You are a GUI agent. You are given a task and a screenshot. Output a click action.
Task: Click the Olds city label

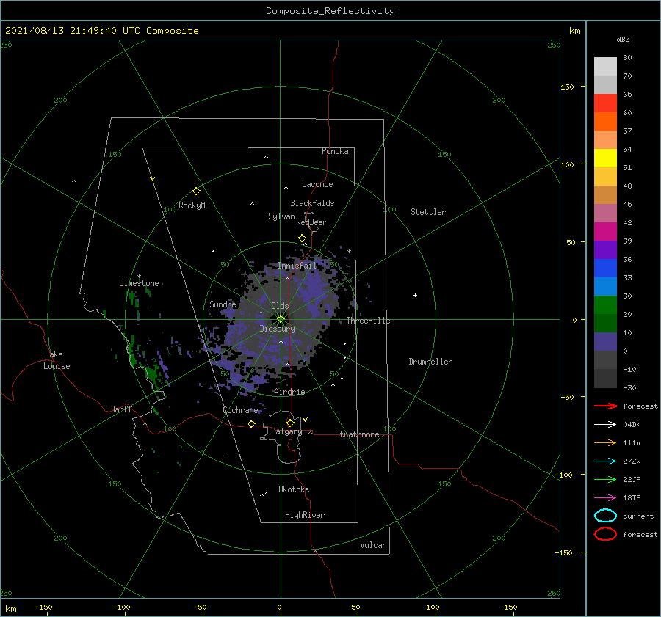click(x=280, y=306)
